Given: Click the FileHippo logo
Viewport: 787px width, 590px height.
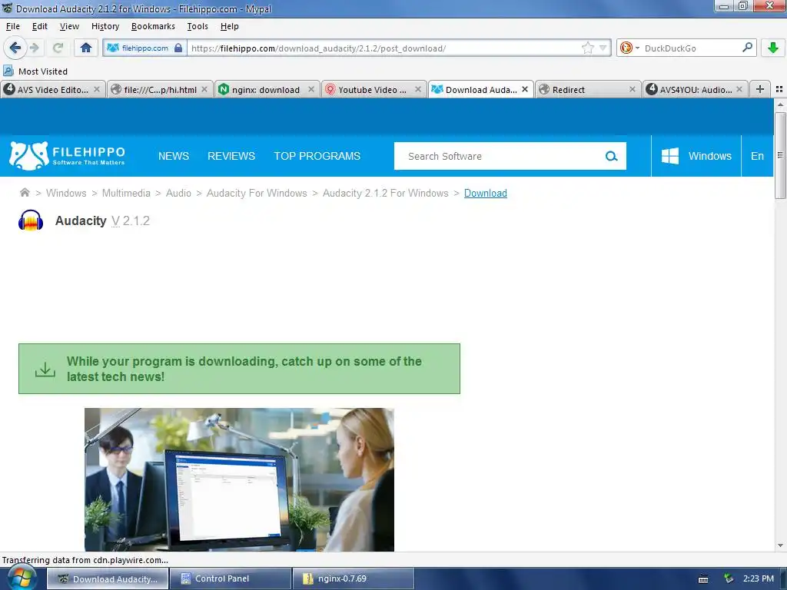Looking at the screenshot, I should coord(68,155).
